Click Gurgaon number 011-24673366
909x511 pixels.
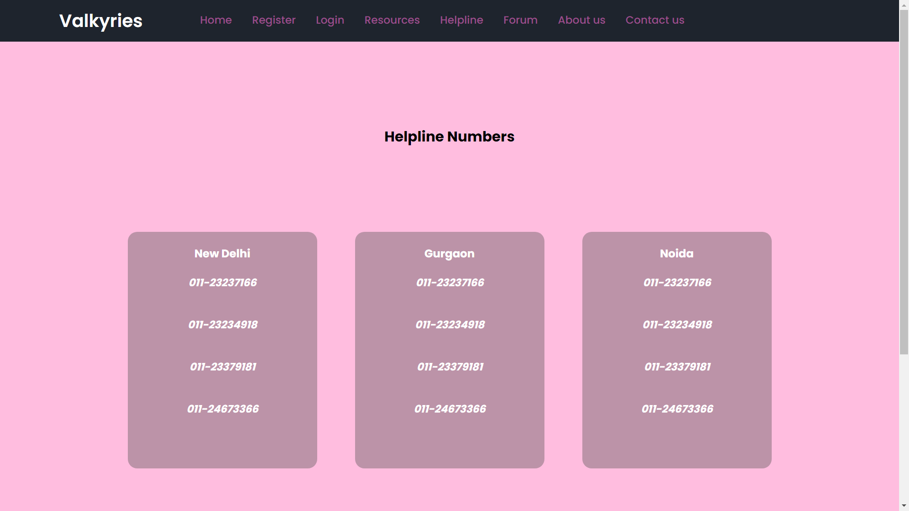[450, 409]
